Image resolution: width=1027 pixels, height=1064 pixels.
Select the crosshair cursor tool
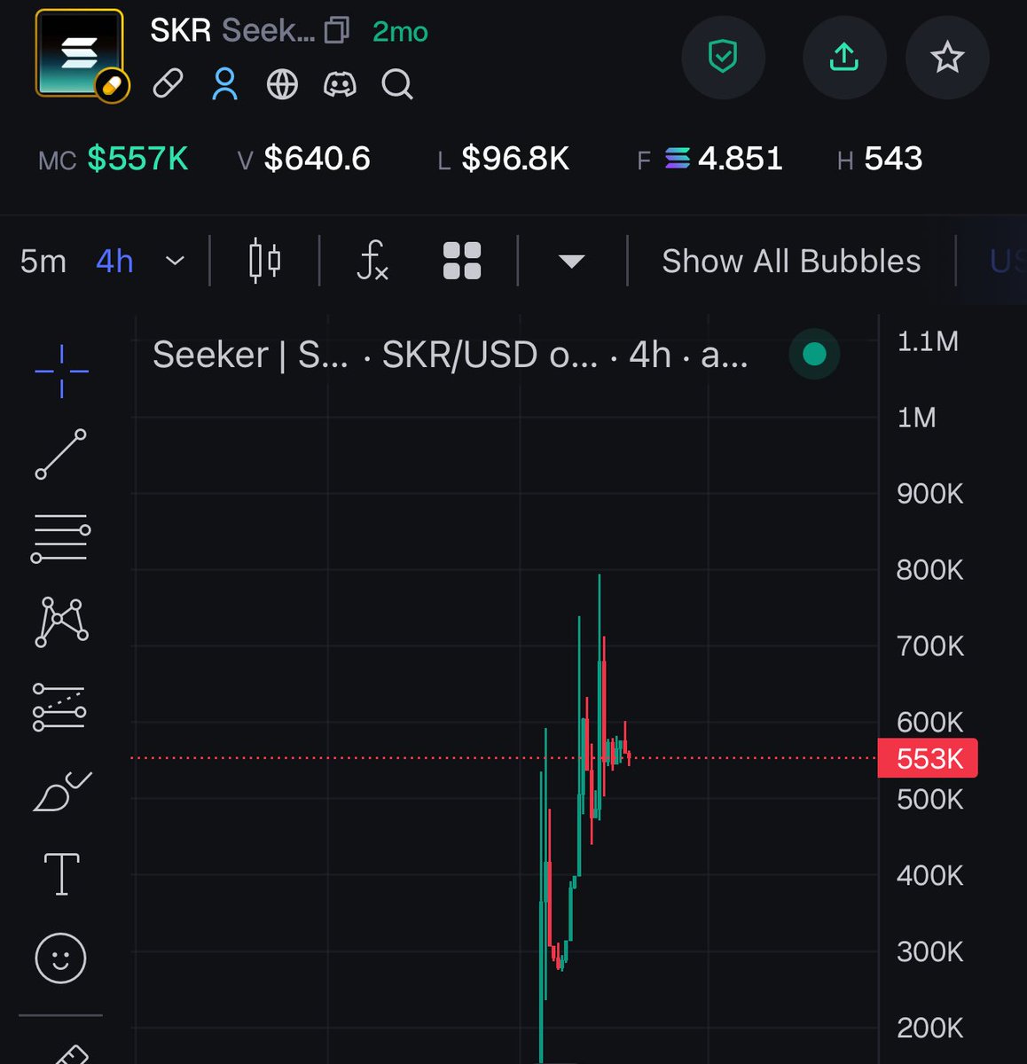[61, 371]
